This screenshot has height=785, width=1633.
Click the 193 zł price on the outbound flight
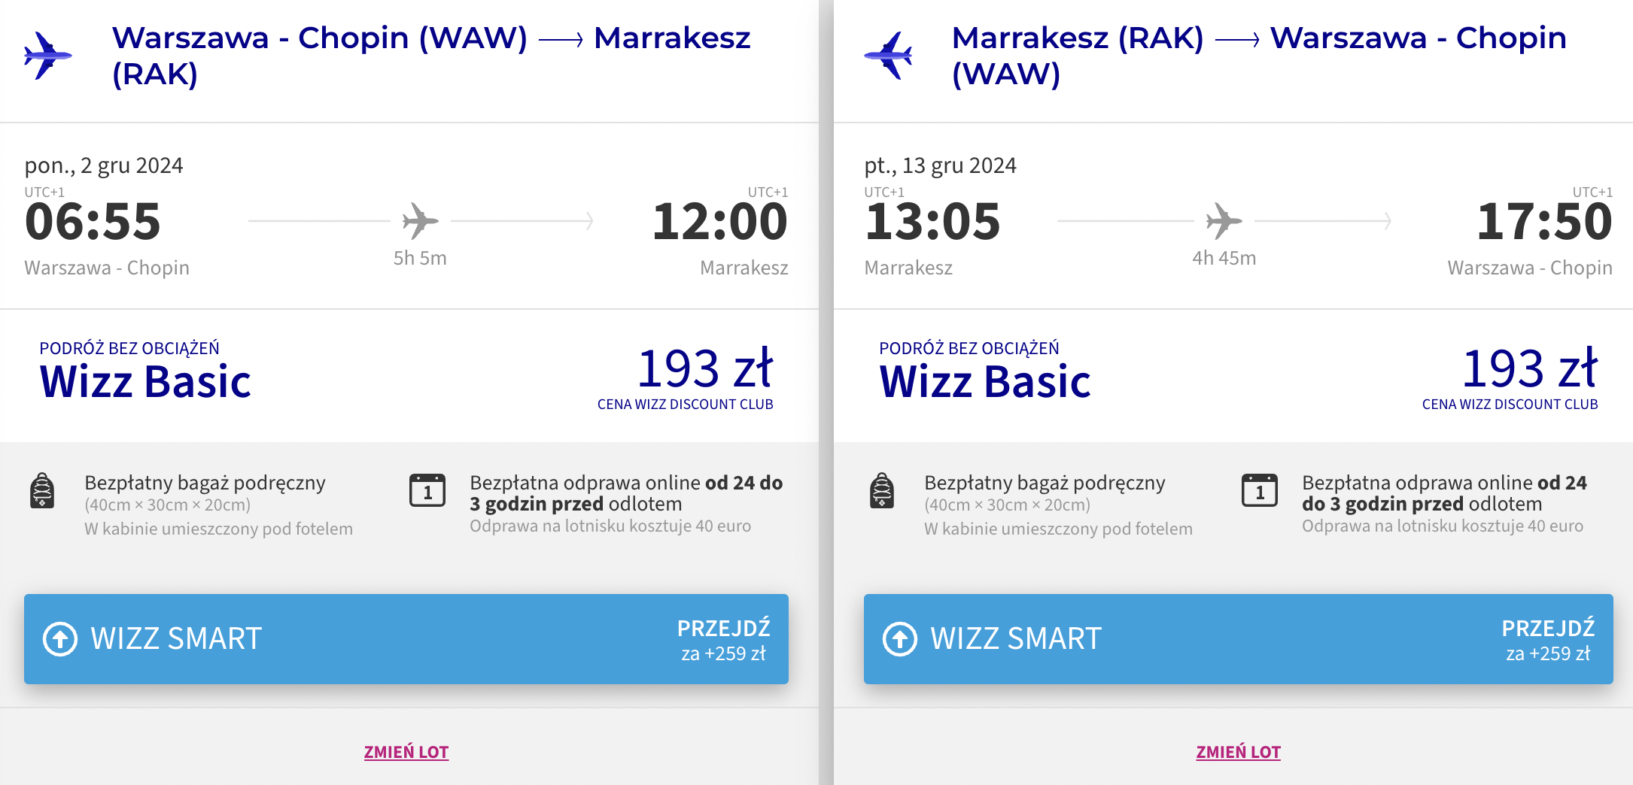pos(705,368)
